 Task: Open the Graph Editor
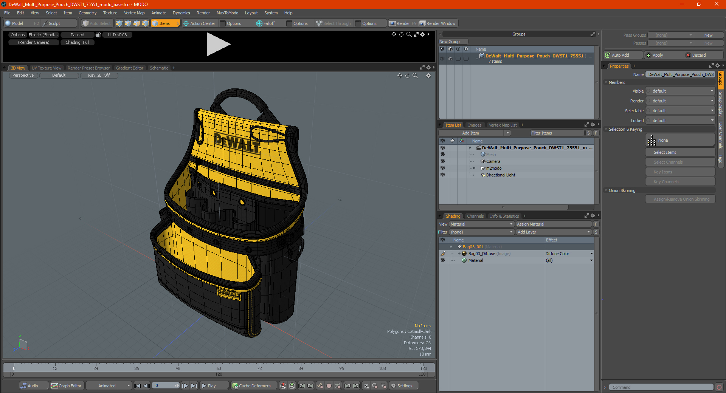(66, 386)
